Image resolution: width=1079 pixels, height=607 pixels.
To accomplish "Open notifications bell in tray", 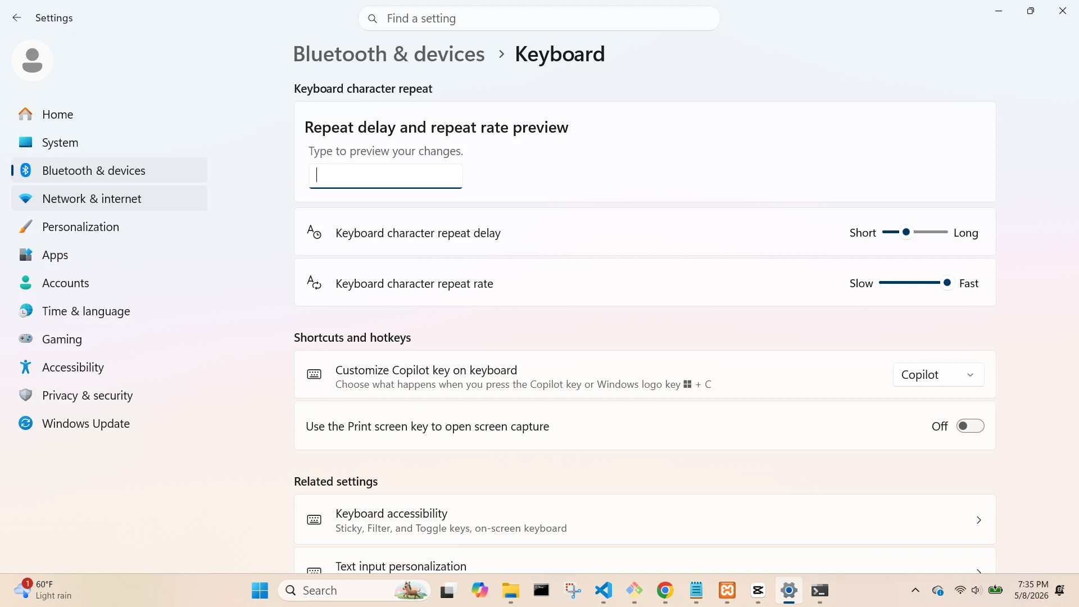I will [1060, 590].
